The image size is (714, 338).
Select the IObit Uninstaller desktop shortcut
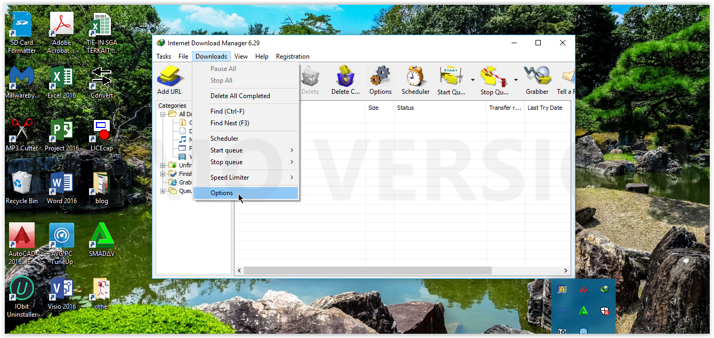tap(22, 296)
